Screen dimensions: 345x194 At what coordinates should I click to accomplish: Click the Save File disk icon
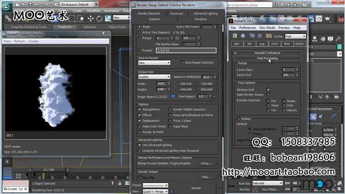(30, 5)
